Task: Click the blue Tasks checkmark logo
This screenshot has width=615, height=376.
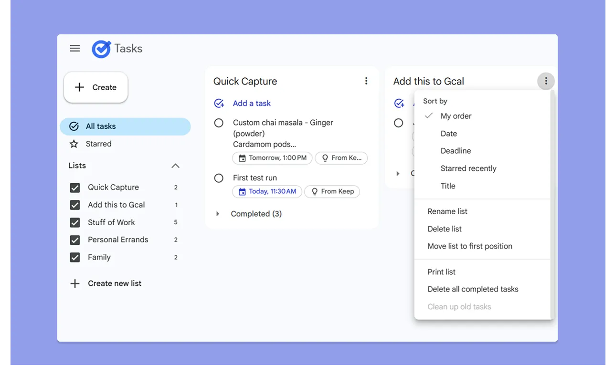Action: (x=101, y=48)
